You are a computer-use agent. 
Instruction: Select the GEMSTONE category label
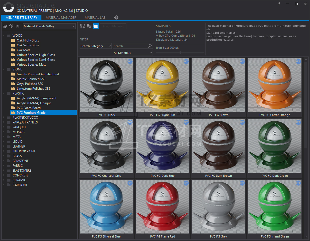[21, 161]
